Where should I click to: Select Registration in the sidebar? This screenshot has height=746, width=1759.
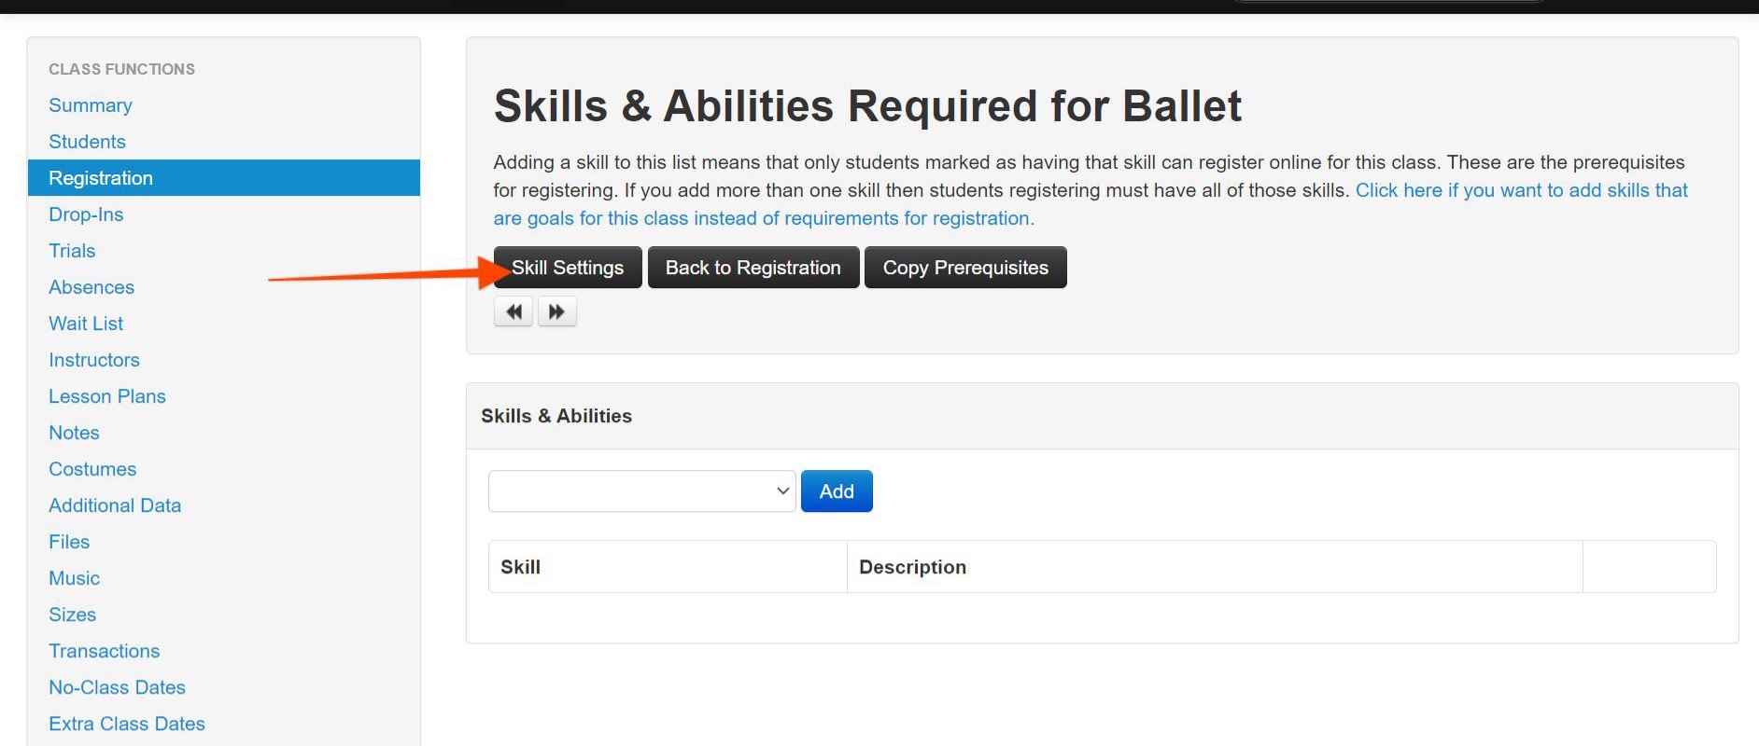pos(101,178)
